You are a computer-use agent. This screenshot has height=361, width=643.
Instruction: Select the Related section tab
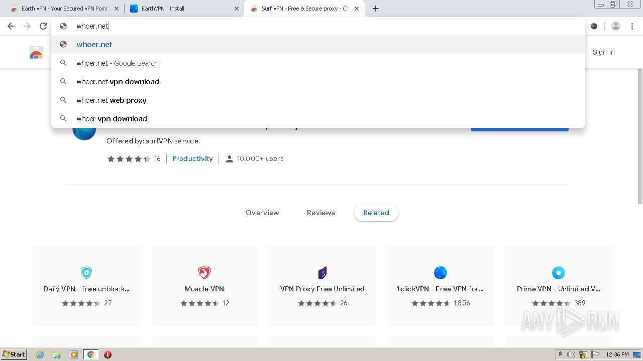(376, 213)
